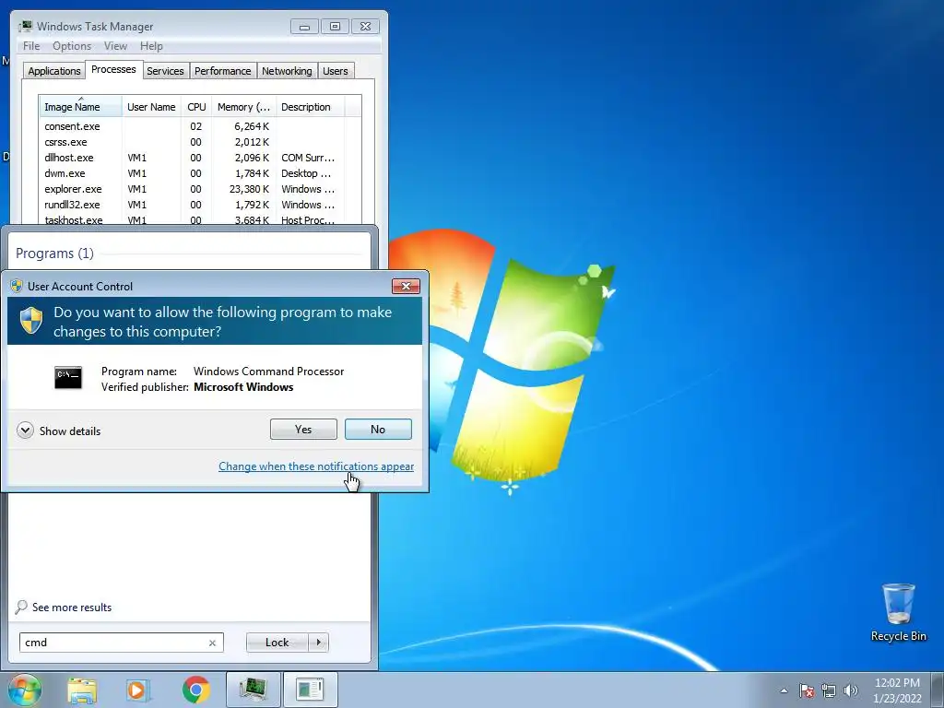The width and height of the screenshot is (944, 708).
Task: Select the Processes tab
Action: [x=113, y=69]
